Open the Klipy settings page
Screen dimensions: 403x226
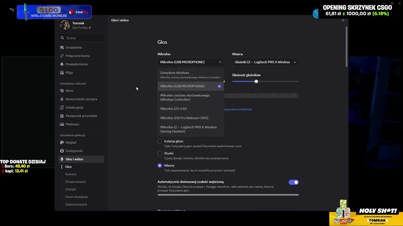pyautogui.click(x=81, y=73)
